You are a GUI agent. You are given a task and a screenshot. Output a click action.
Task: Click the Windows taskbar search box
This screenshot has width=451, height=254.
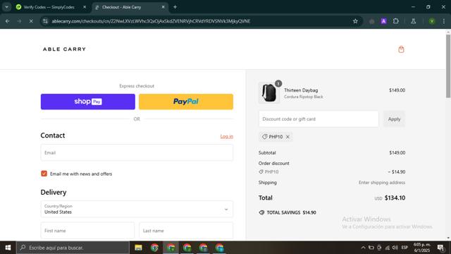[73, 248]
